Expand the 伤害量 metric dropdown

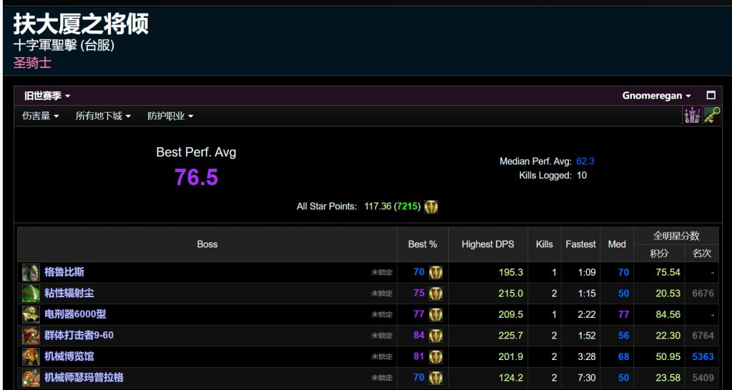pos(40,116)
